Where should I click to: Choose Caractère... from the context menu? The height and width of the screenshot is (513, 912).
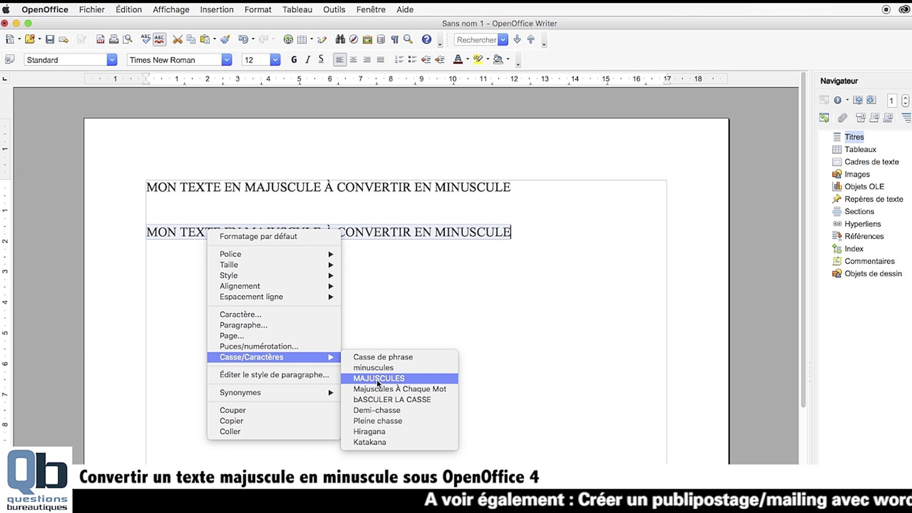tap(240, 314)
